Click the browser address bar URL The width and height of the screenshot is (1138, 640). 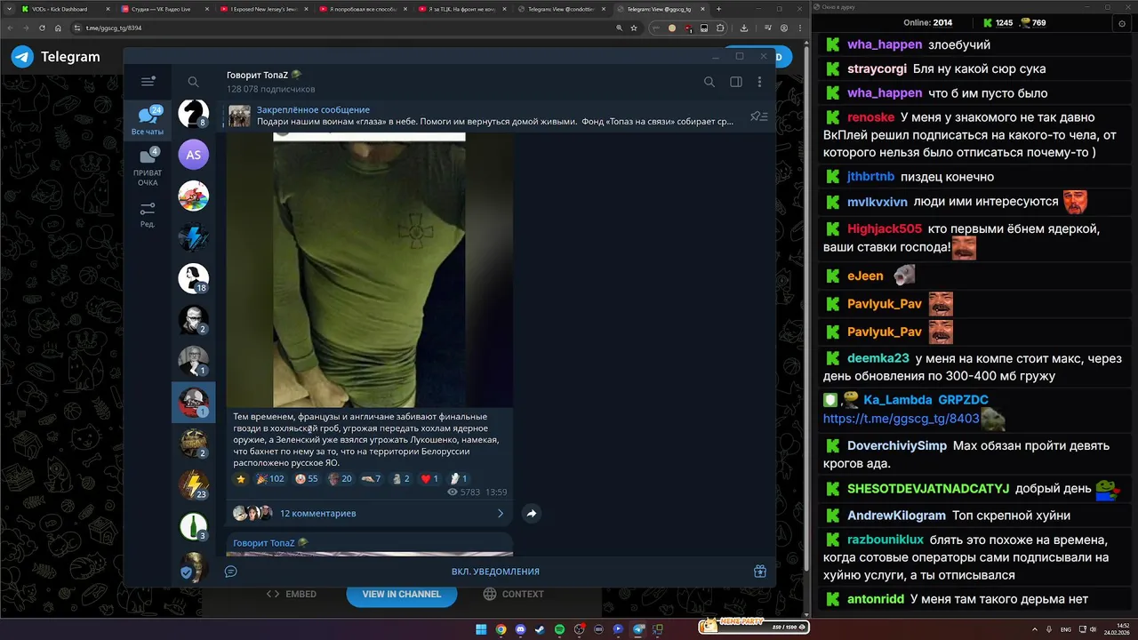tap(113, 28)
